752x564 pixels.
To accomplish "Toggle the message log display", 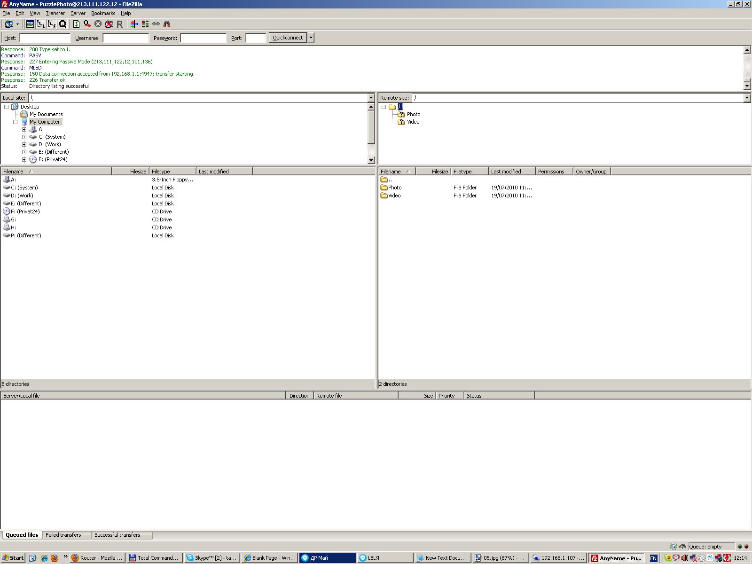I will [x=30, y=24].
